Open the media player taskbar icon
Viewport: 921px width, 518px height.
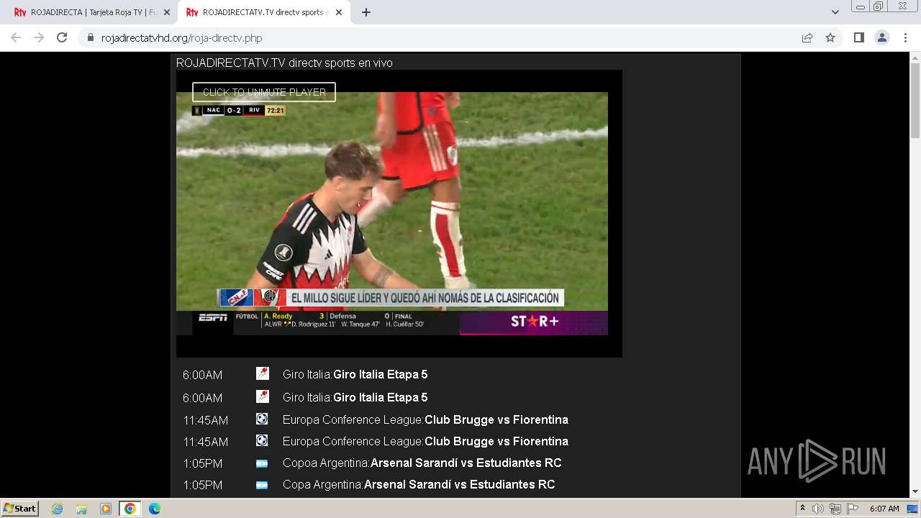tap(106, 509)
